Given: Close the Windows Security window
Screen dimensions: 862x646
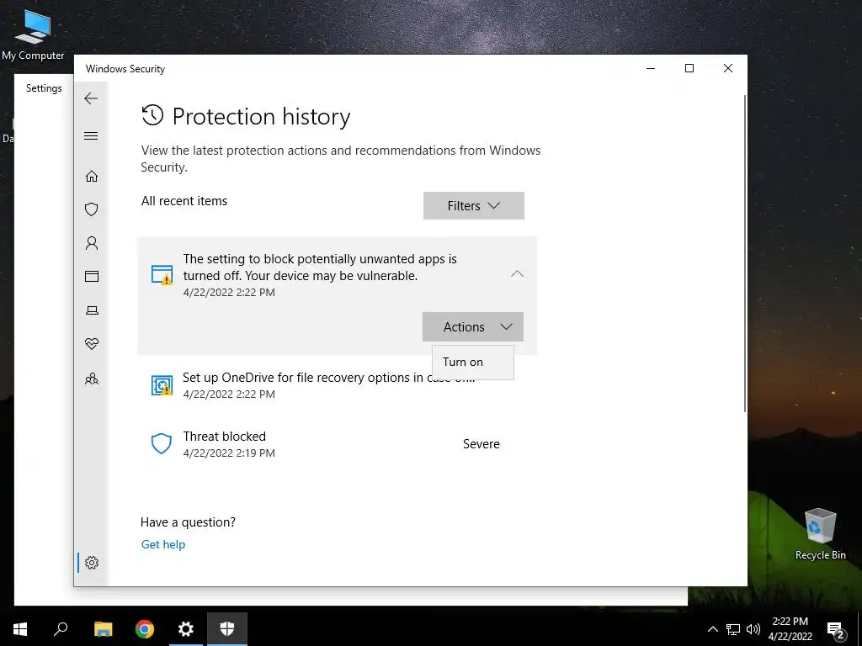Looking at the screenshot, I should (x=728, y=68).
